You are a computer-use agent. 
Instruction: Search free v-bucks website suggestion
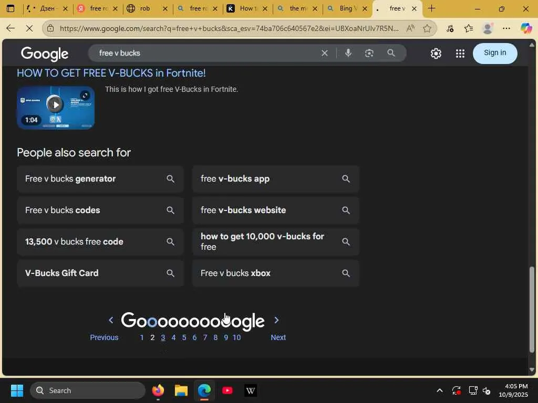tap(275, 210)
